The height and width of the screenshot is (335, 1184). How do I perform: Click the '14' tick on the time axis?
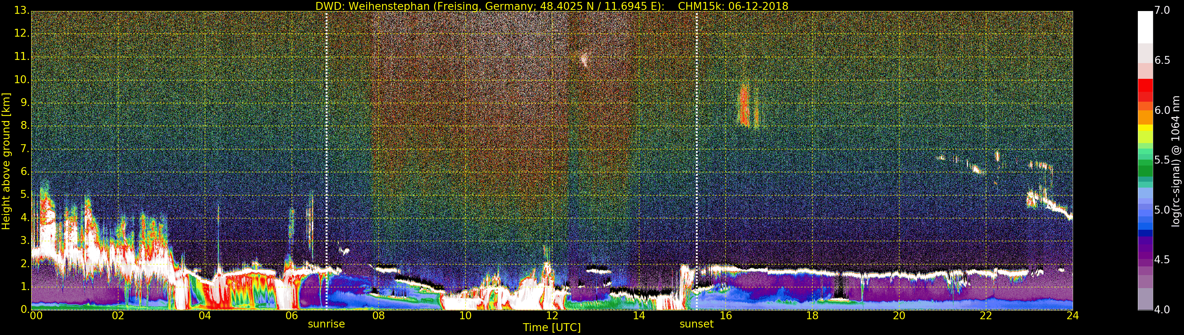(x=639, y=315)
